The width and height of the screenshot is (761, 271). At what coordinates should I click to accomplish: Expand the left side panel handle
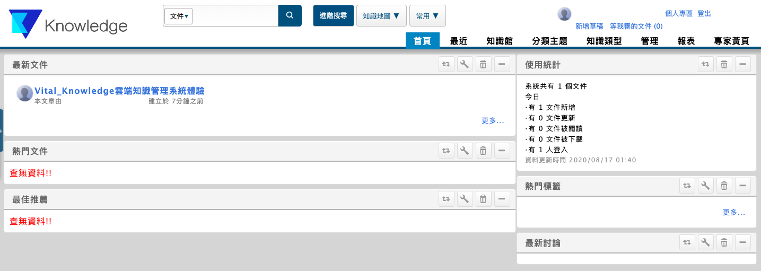(2, 130)
